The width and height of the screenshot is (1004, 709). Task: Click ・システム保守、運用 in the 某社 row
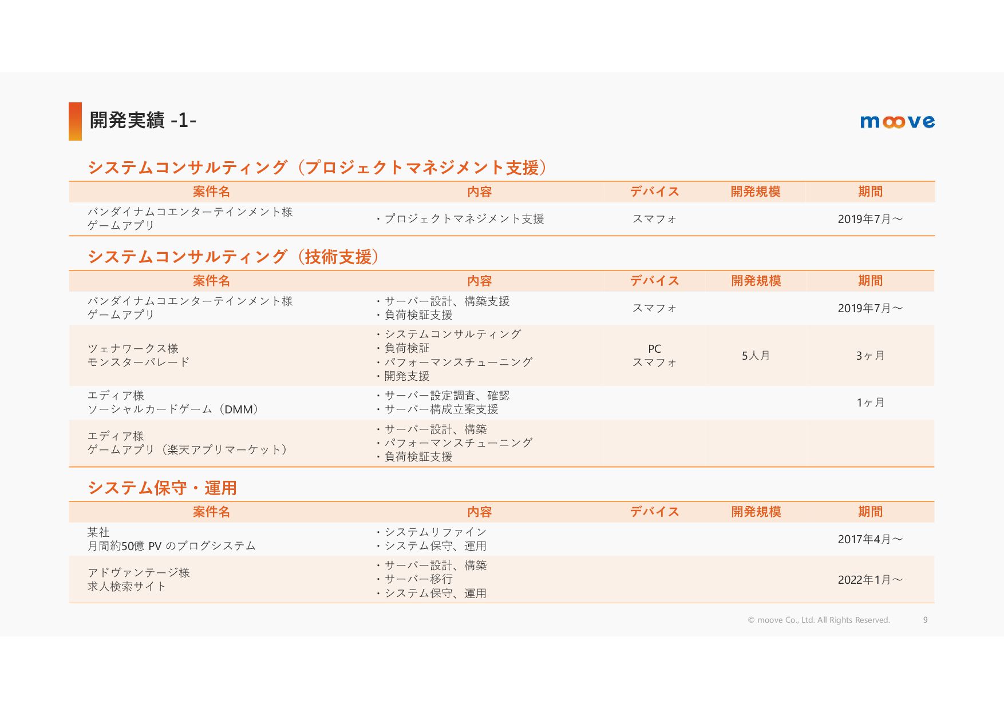point(431,546)
